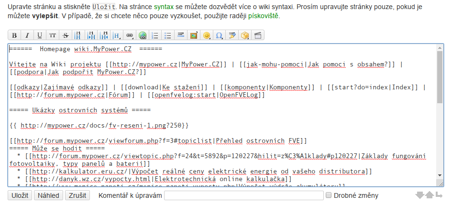Insert internal link with chain icon
452x205 pixels.
coord(129,35)
